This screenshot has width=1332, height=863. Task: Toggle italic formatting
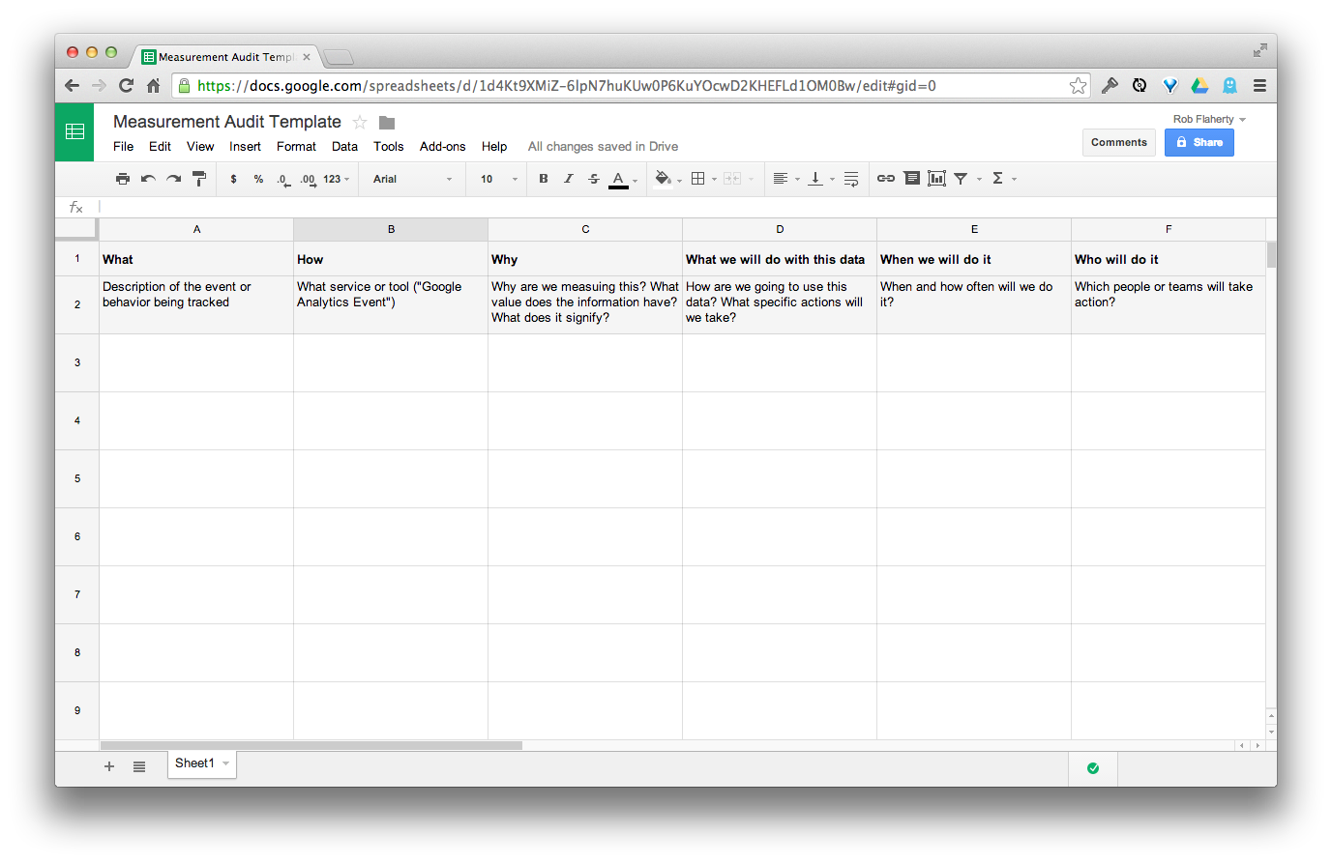pos(569,179)
